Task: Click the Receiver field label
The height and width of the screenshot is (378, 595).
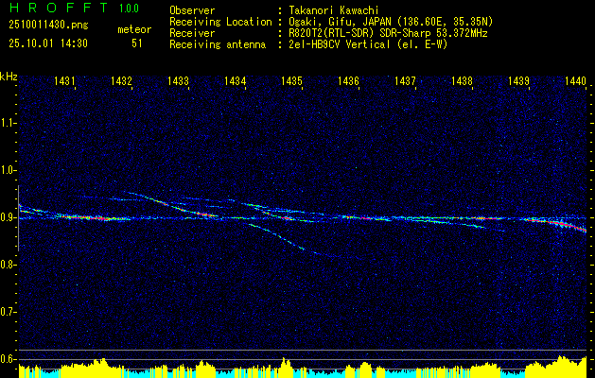Action: click(192, 33)
